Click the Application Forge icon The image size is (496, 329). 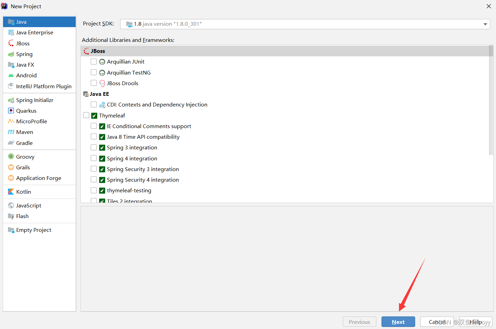point(11,178)
